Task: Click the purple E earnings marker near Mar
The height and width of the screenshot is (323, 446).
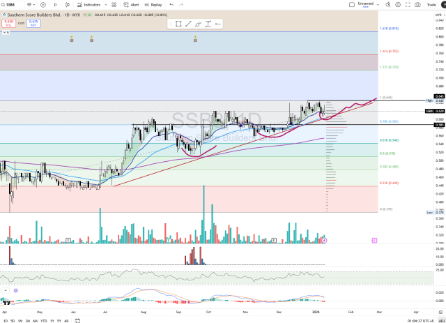Action: tap(374, 241)
